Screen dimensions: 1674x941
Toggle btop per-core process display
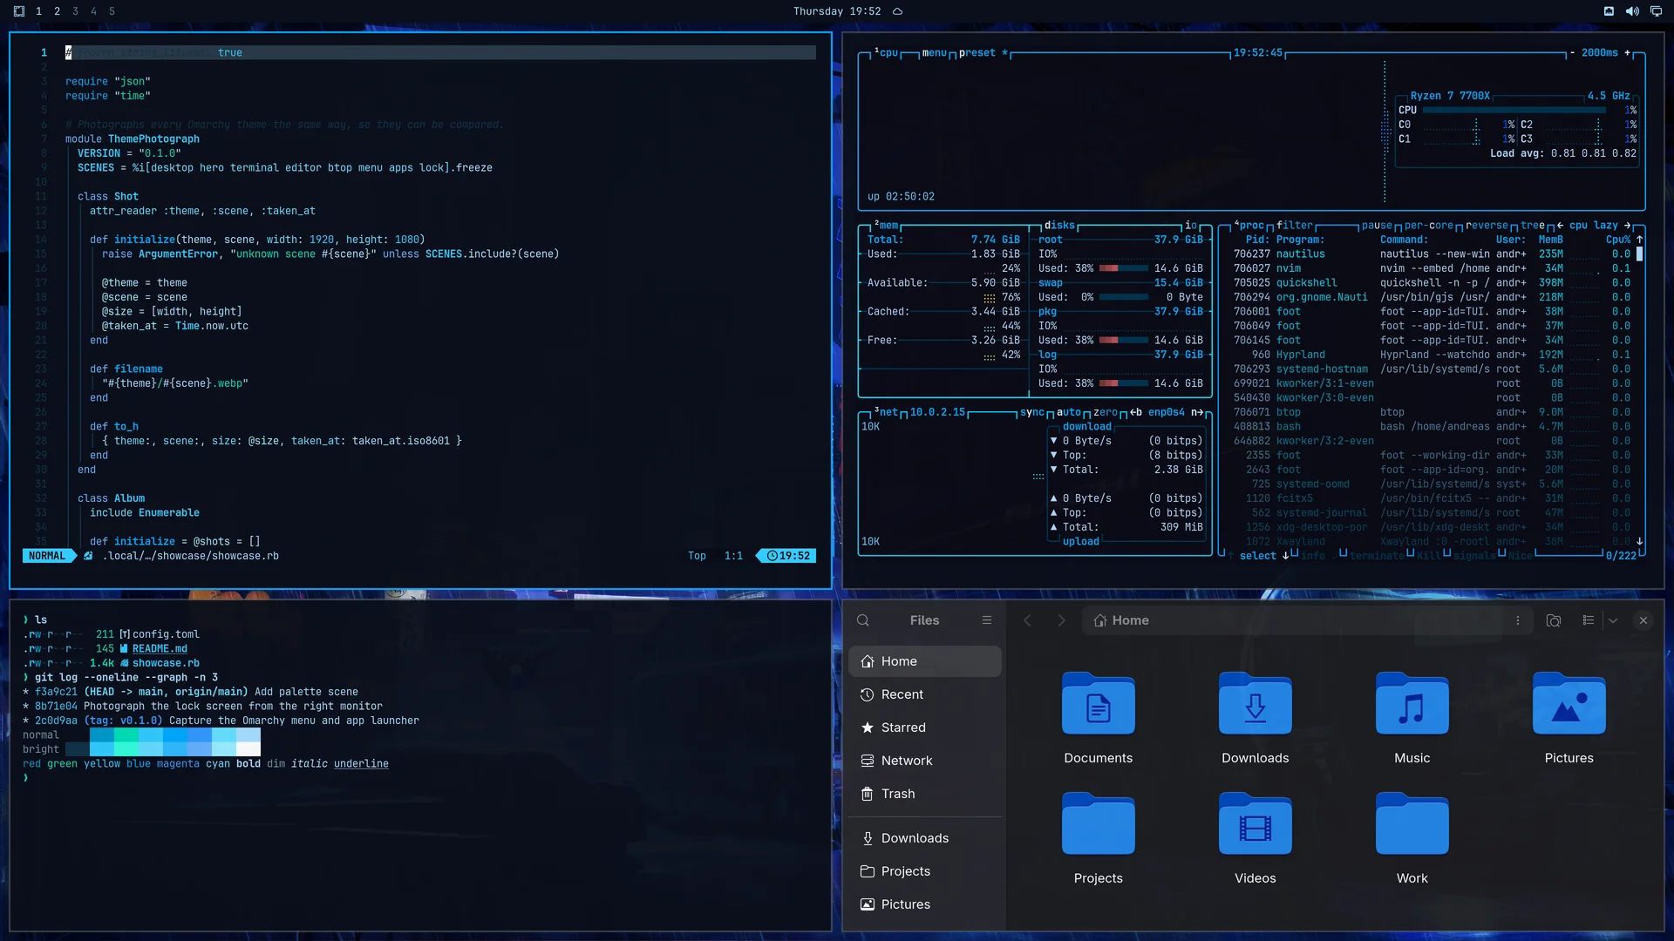click(x=1428, y=226)
